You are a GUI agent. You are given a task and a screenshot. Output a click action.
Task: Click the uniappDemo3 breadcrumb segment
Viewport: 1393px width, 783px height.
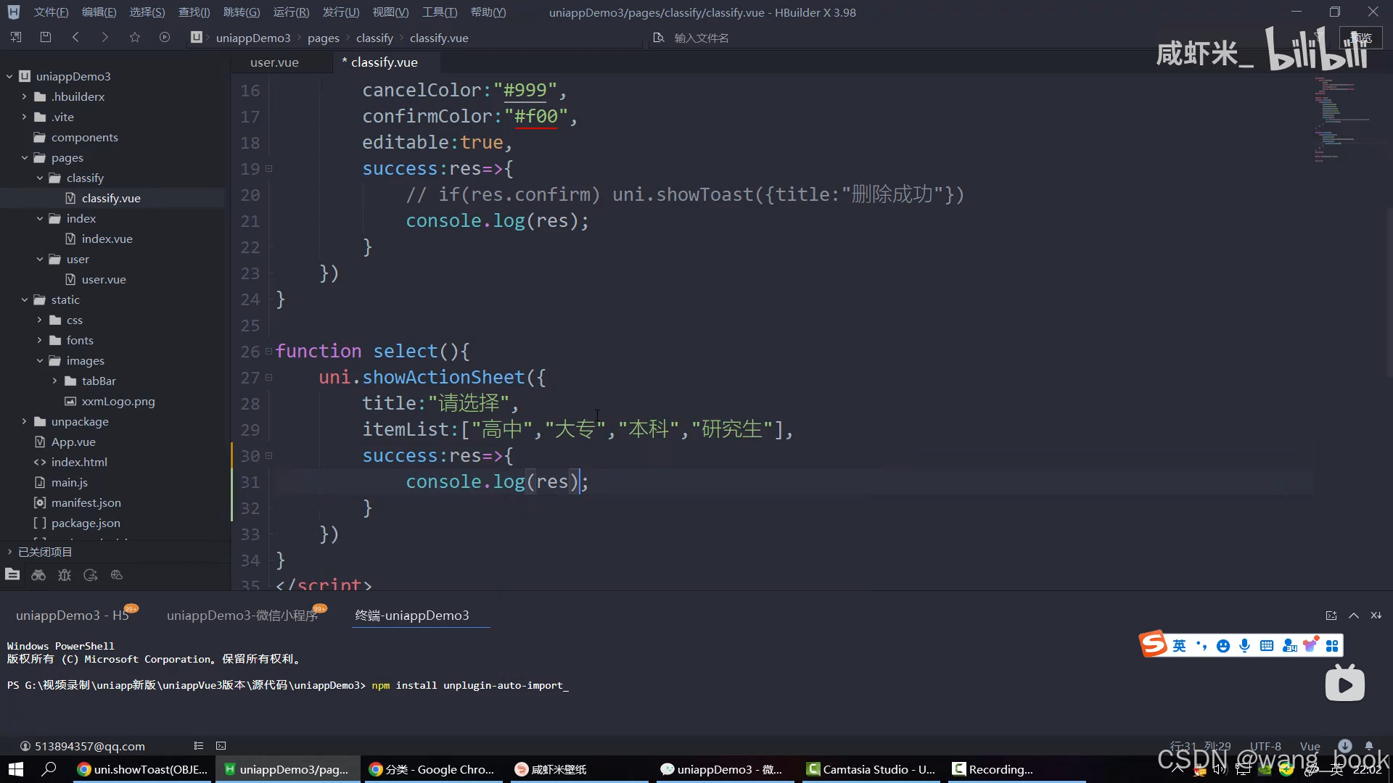click(253, 38)
